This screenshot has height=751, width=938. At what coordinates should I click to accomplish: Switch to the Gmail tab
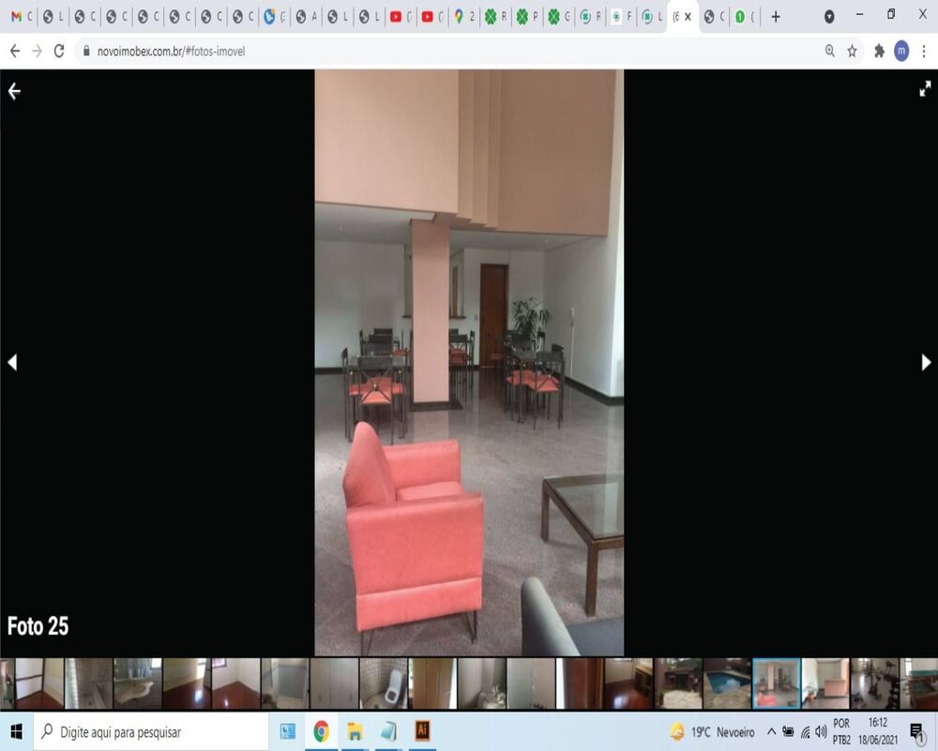(22, 17)
